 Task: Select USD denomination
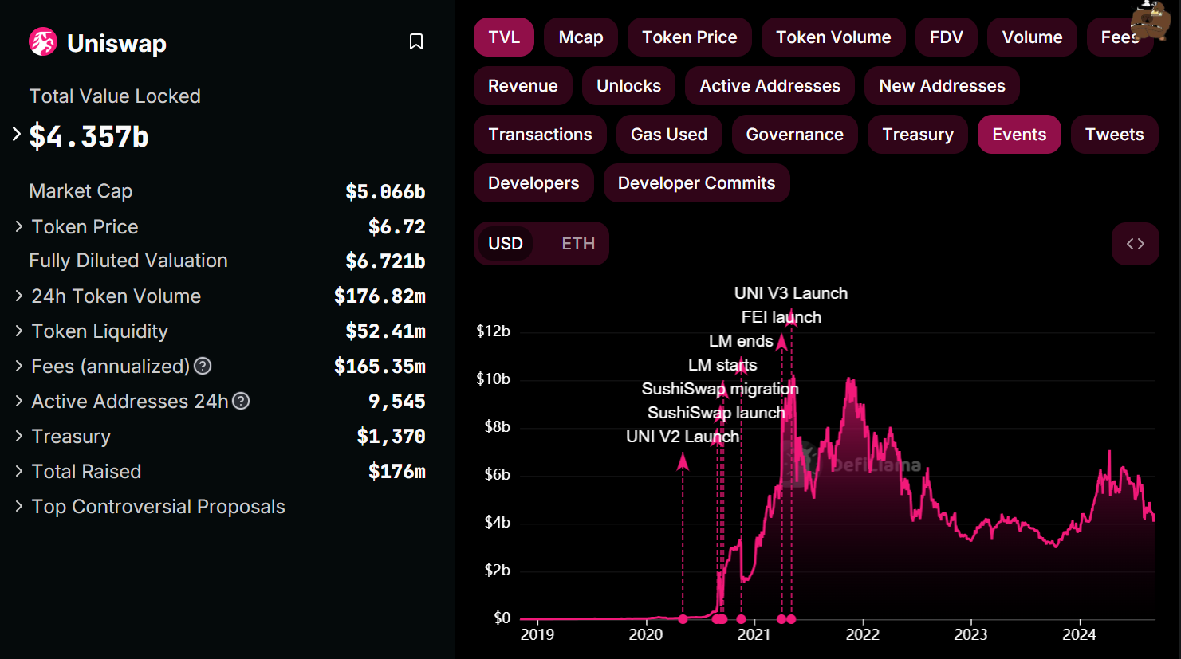click(x=506, y=244)
